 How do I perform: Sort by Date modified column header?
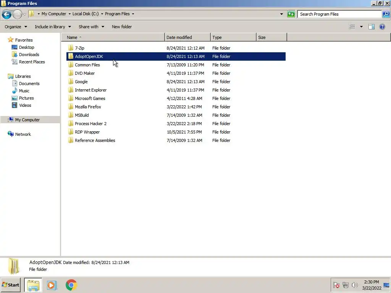coord(187,37)
